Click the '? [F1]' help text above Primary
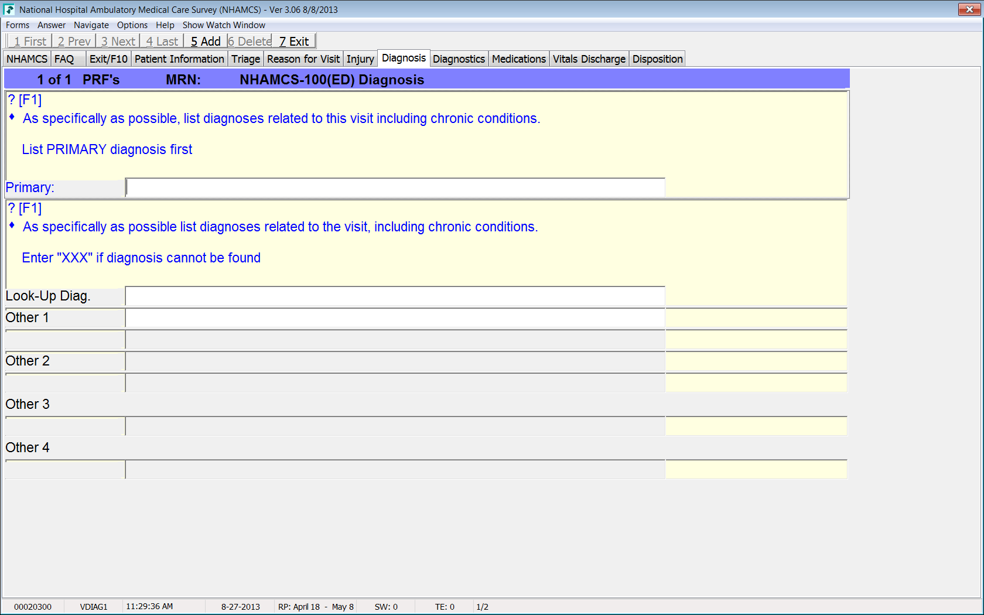 25,100
